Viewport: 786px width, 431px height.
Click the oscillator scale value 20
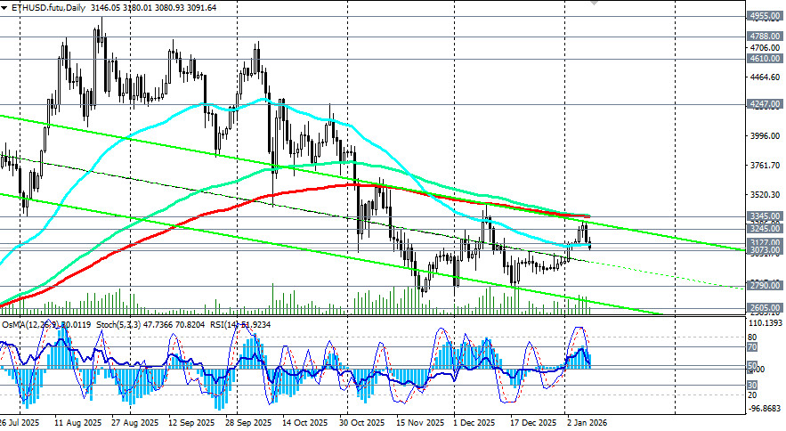coord(752,394)
